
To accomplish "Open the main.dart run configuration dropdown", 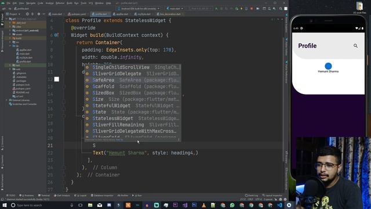I will (x=175, y=9).
